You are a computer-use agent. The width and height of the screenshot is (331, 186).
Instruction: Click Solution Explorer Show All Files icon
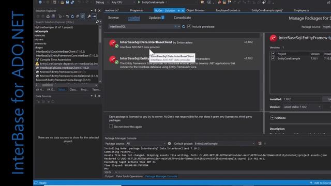83,16
